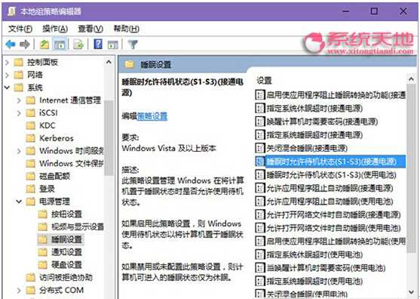Viewport: 420px width, 299px height.
Task: Click folder icon next to 硬盘设置
Action: (x=43, y=265)
